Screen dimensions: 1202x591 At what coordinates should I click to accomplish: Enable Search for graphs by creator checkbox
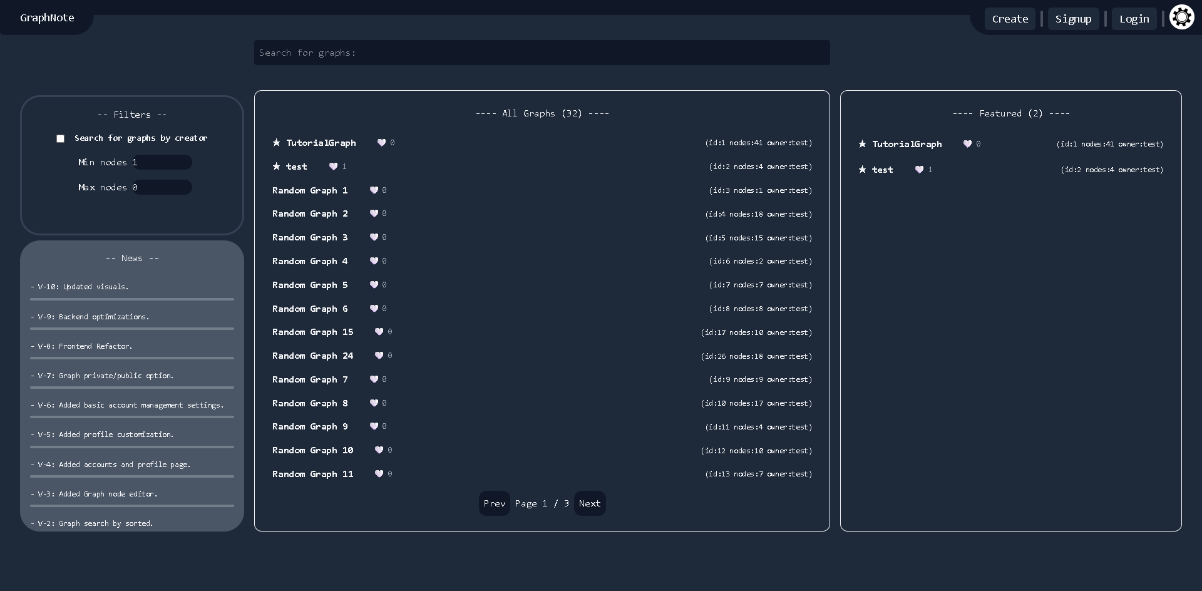[61, 138]
